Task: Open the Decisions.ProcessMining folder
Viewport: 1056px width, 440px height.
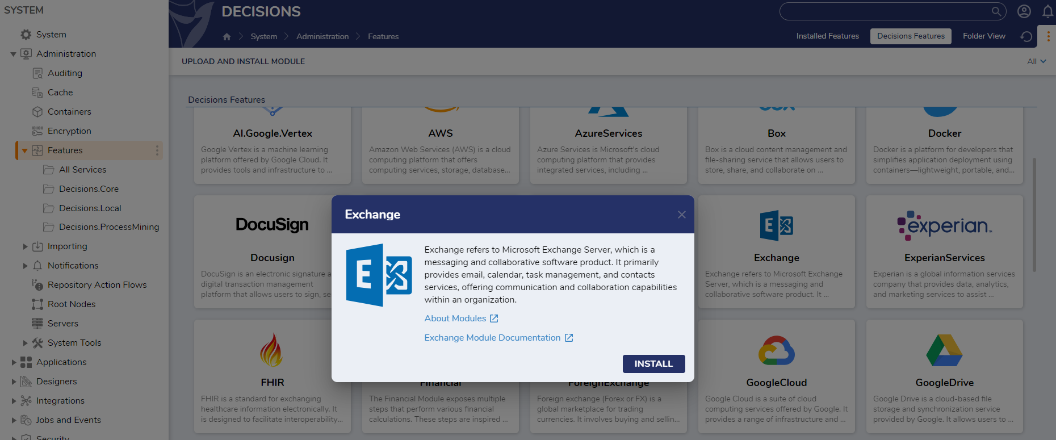Action: [109, 227]
